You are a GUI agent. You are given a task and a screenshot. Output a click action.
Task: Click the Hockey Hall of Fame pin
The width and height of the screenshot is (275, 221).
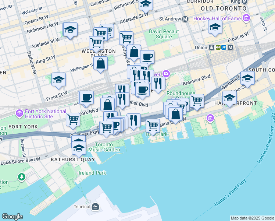pos(246,18)
